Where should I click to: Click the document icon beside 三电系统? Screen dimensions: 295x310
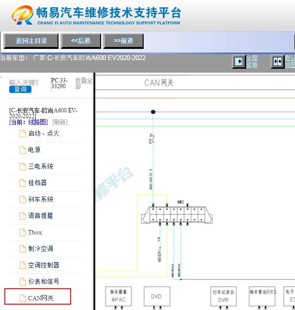(x=23, y=167)
